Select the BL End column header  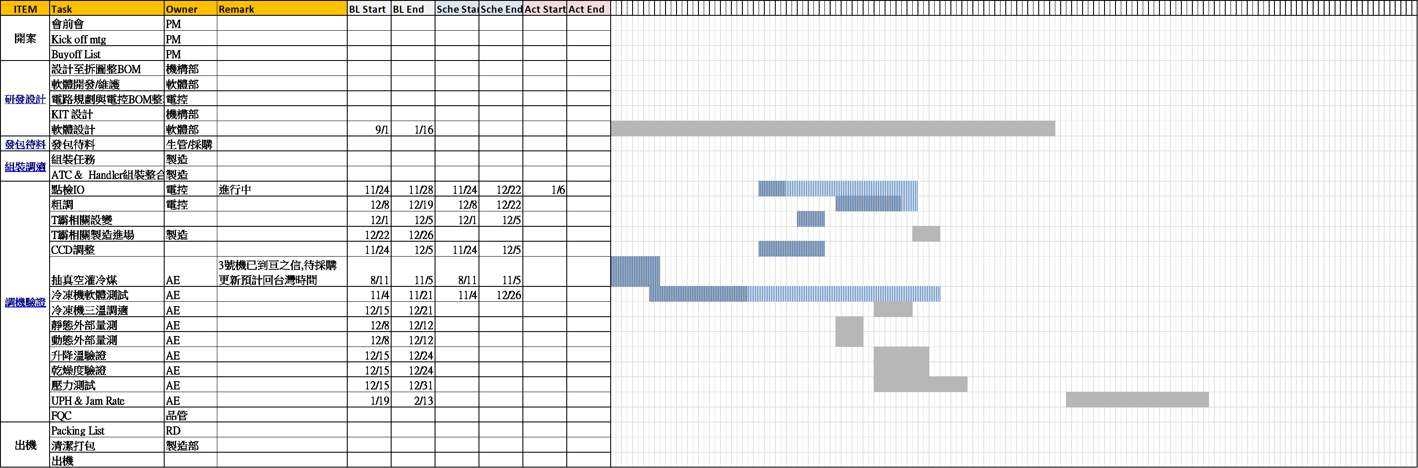[x=412, y=9]
